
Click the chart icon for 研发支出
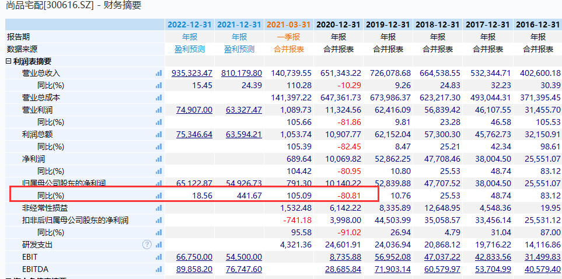coord(159,245)
